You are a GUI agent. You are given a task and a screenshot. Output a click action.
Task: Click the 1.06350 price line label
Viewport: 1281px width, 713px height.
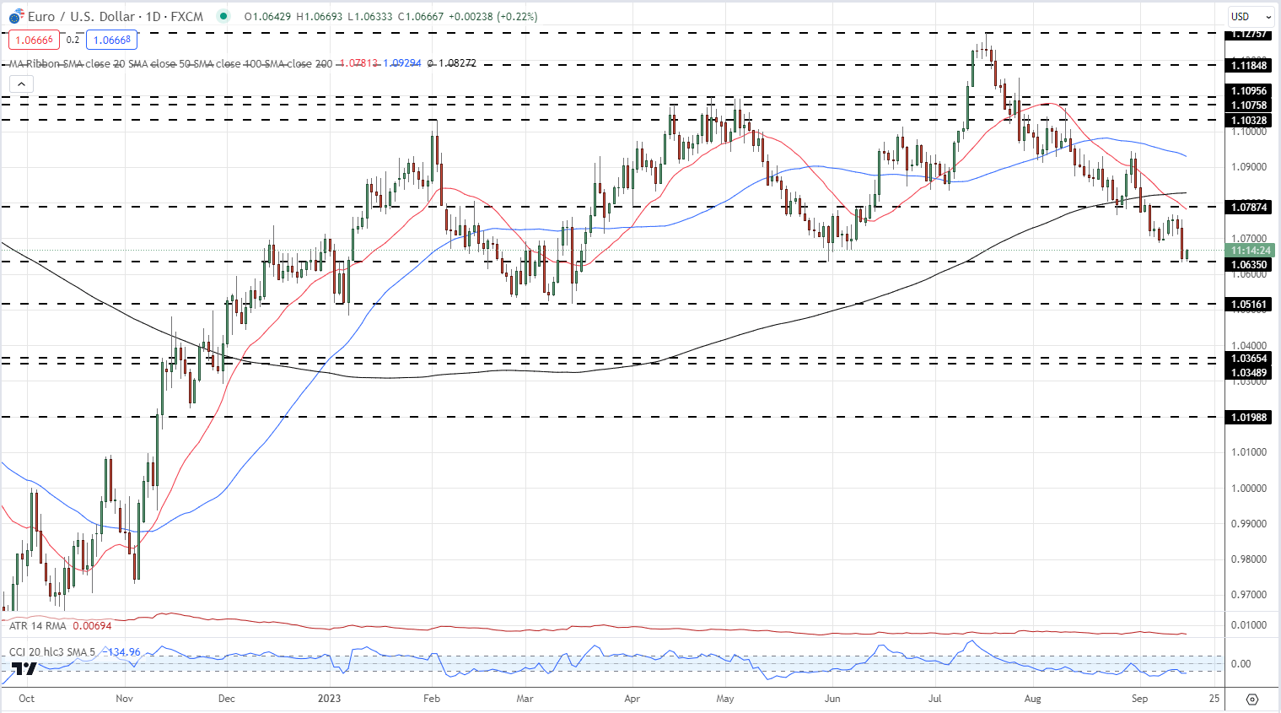[x=1248, y=264]
